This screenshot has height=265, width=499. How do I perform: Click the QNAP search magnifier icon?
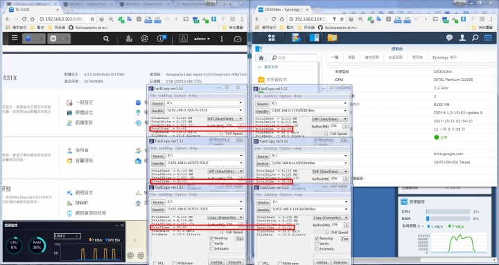coord(106,39)
